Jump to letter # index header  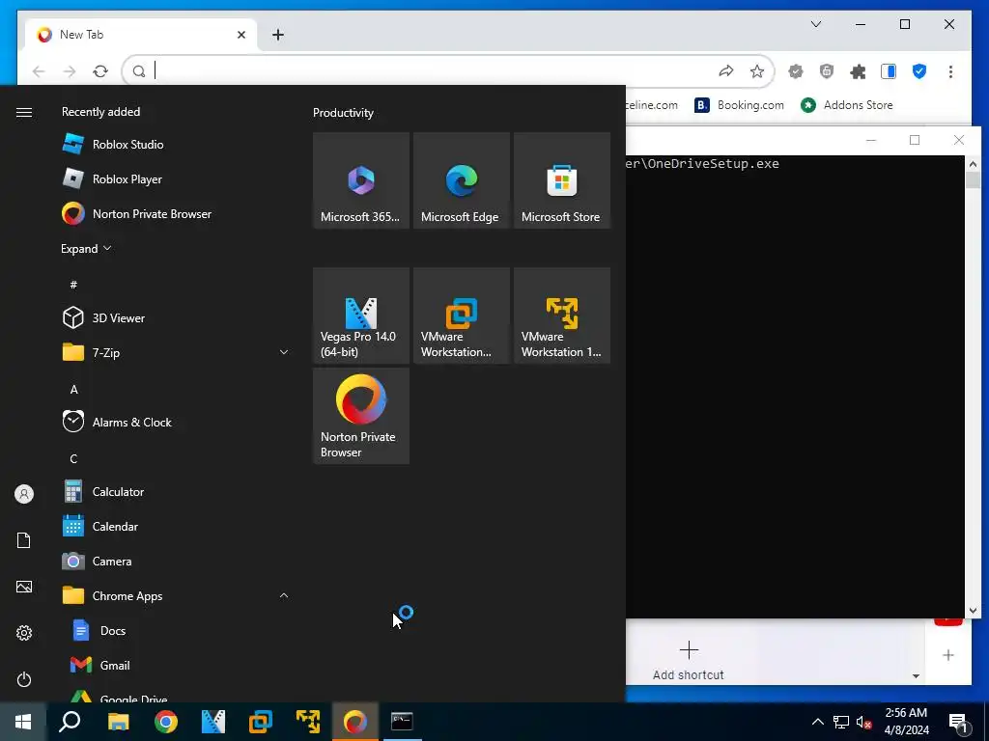coord(73,285)
